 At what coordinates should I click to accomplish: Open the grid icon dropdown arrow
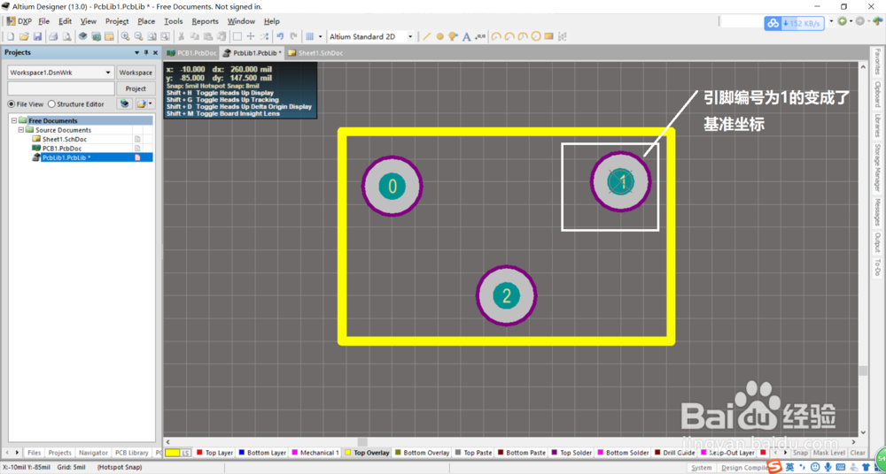coord(321,36)
